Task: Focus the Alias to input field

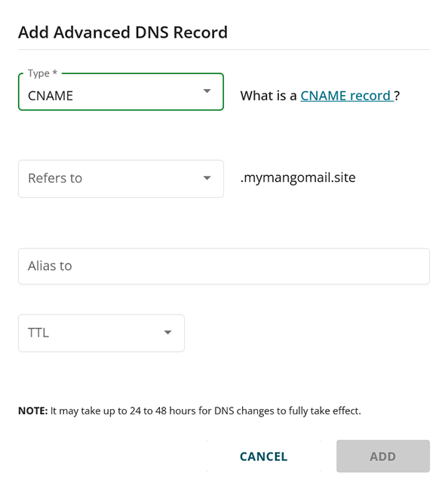Action: 224,266
